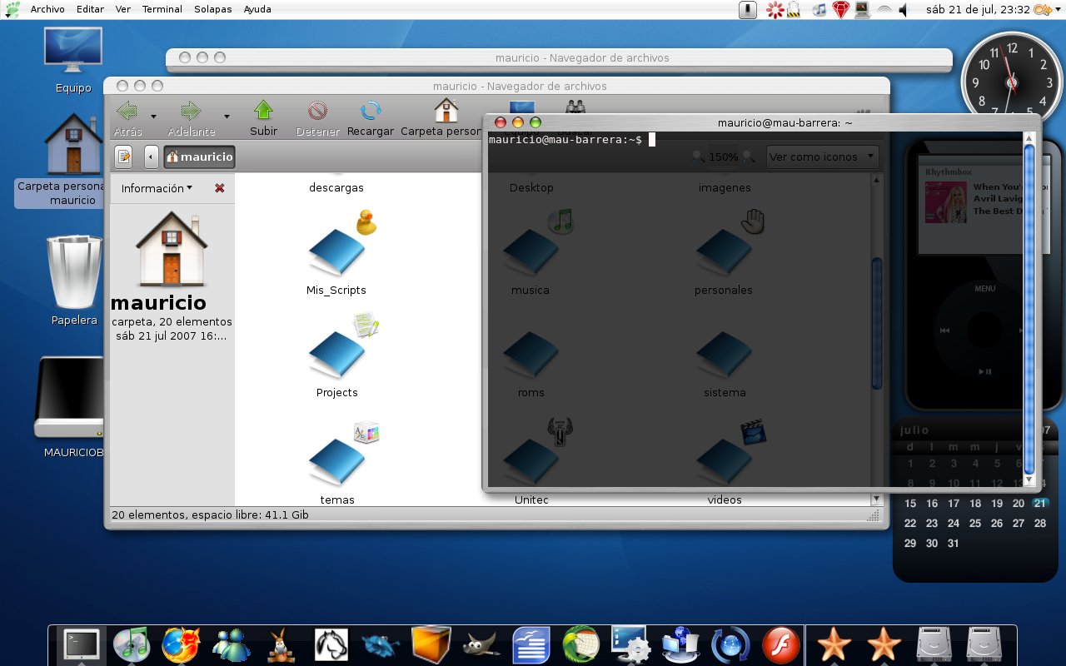Open Carpeta personal home toolbar icon

tap(446, 111)
